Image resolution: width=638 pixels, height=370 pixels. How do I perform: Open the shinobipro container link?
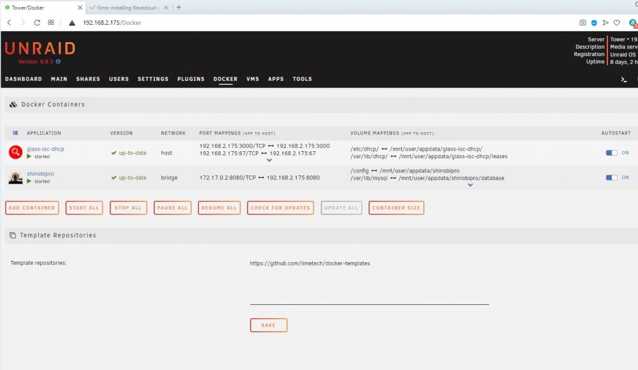(40, 174)
